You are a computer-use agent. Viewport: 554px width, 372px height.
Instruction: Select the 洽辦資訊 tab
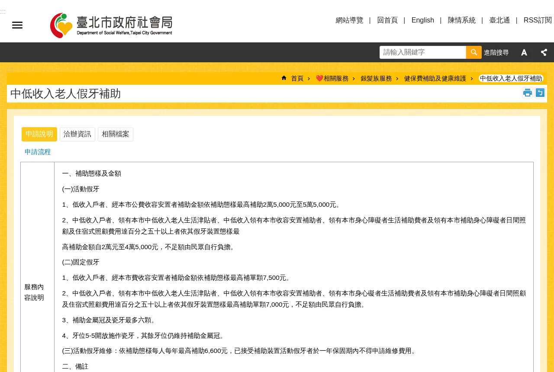click(x=77, y=134)
